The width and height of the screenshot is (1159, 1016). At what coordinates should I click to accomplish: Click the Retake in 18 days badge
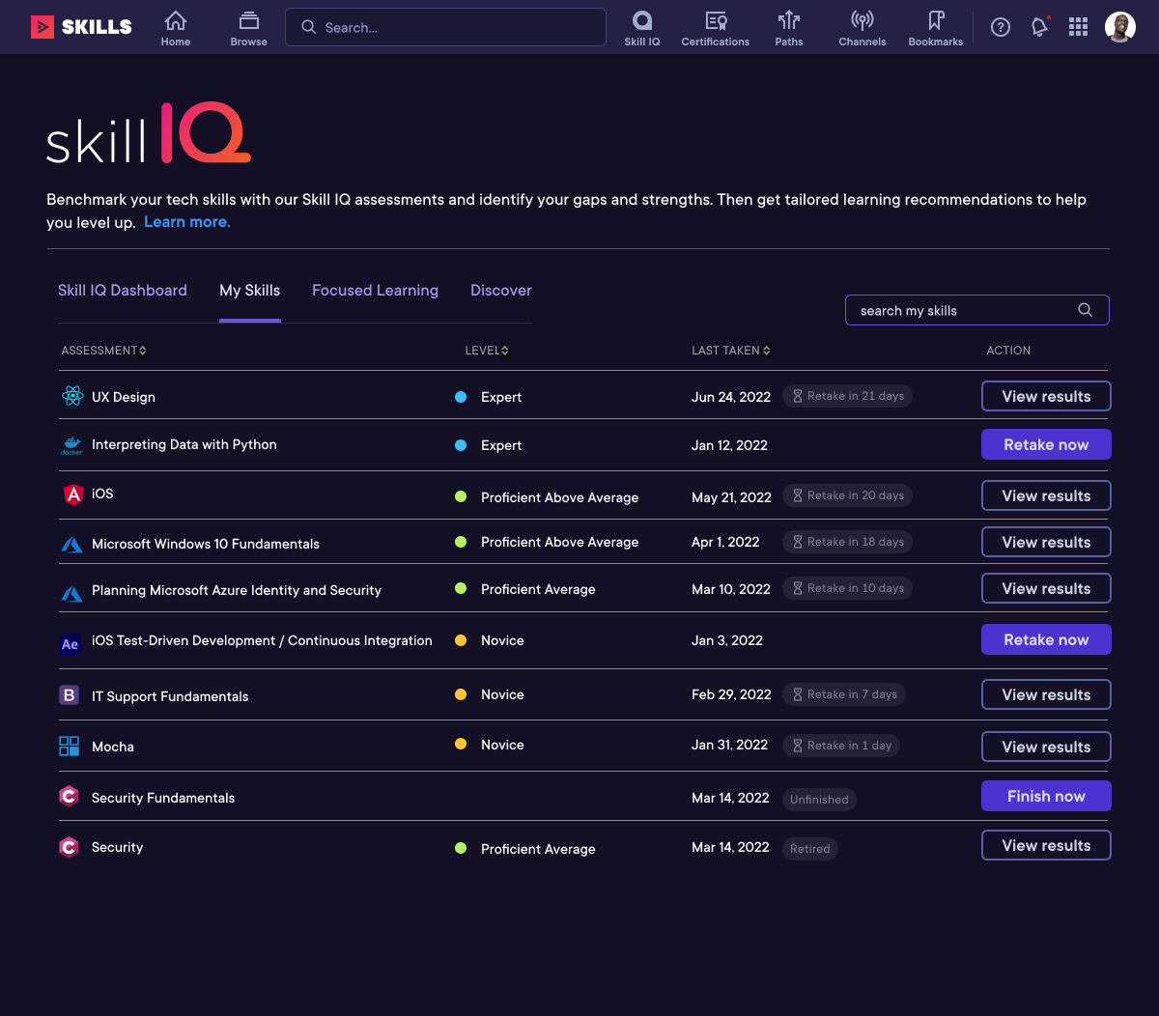click(x=847, y=542)
